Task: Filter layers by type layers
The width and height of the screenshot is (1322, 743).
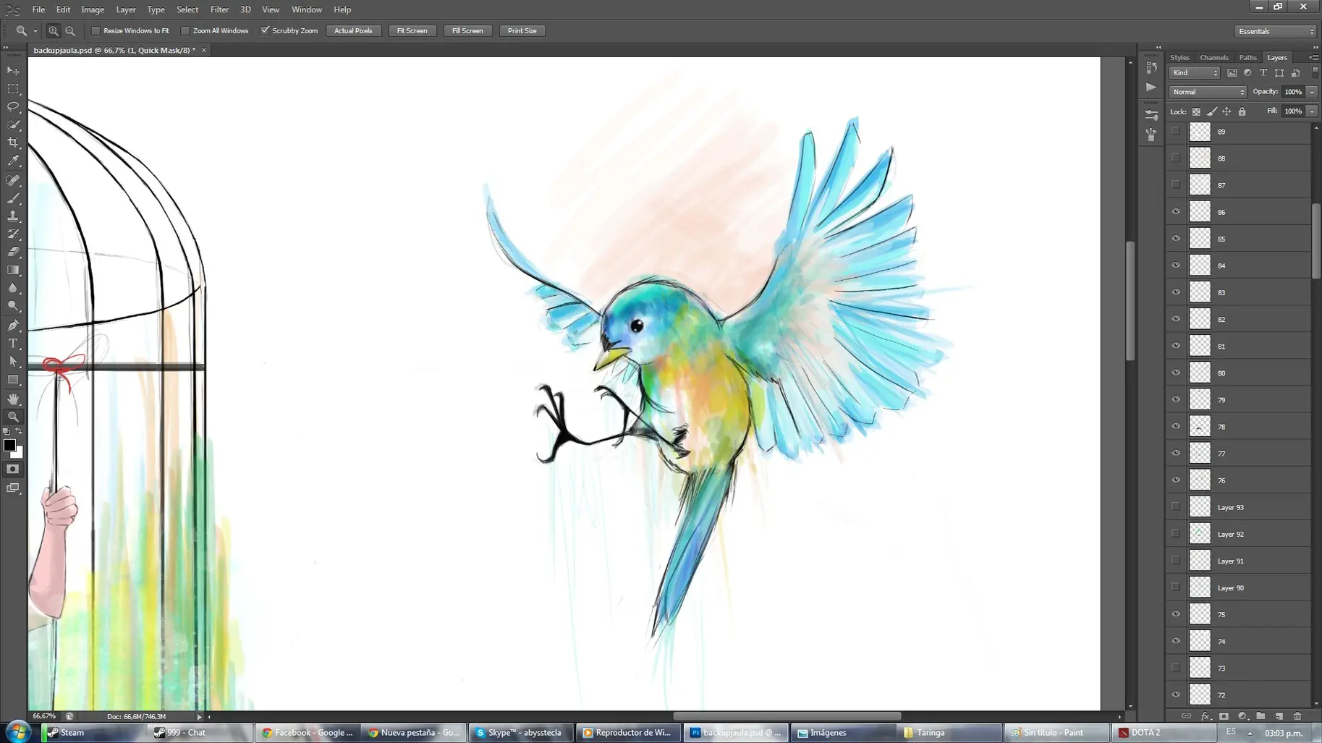Action: 1263,73
